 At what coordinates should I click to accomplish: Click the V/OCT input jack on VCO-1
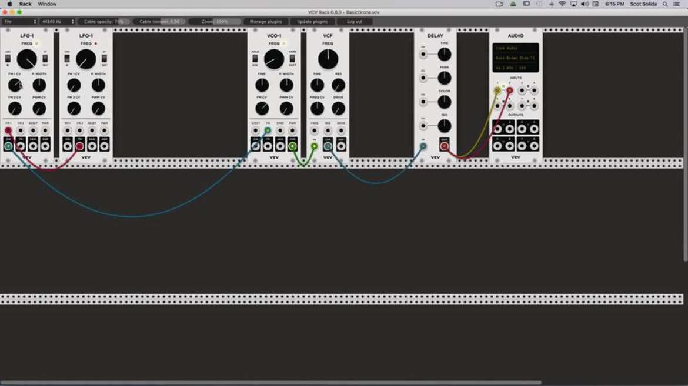255,130
